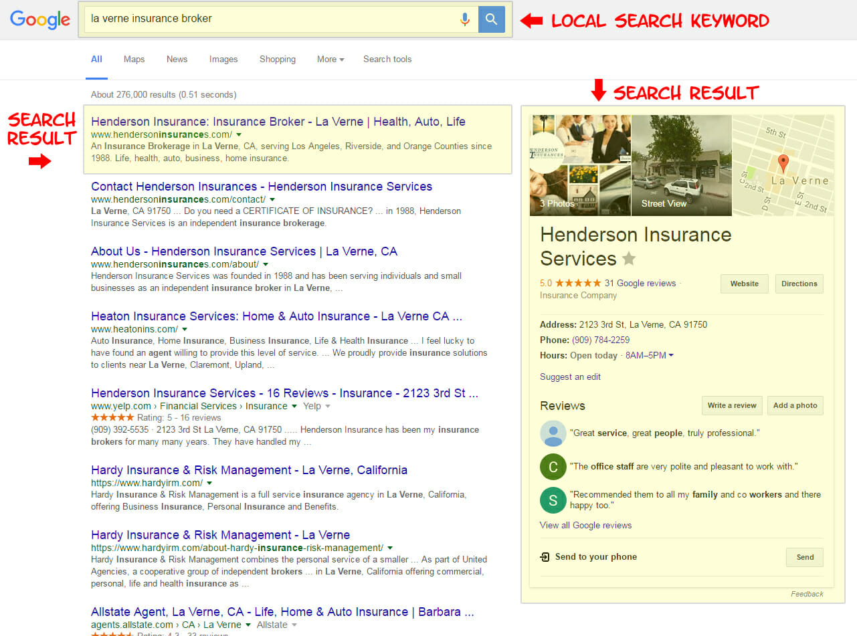Expand arrow beside hardyirm.com/about-hardy-insurance URL
Viewport: 857px width, 636px height.
390,548
